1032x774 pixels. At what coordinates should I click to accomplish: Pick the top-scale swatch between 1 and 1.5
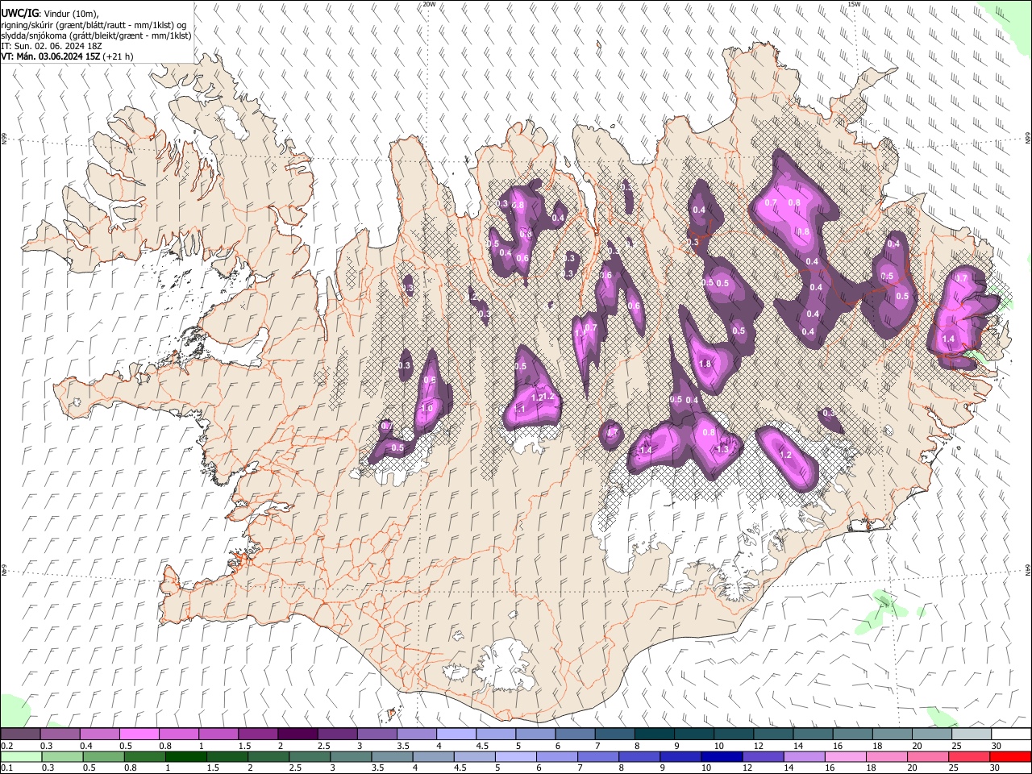coord(219,734)
